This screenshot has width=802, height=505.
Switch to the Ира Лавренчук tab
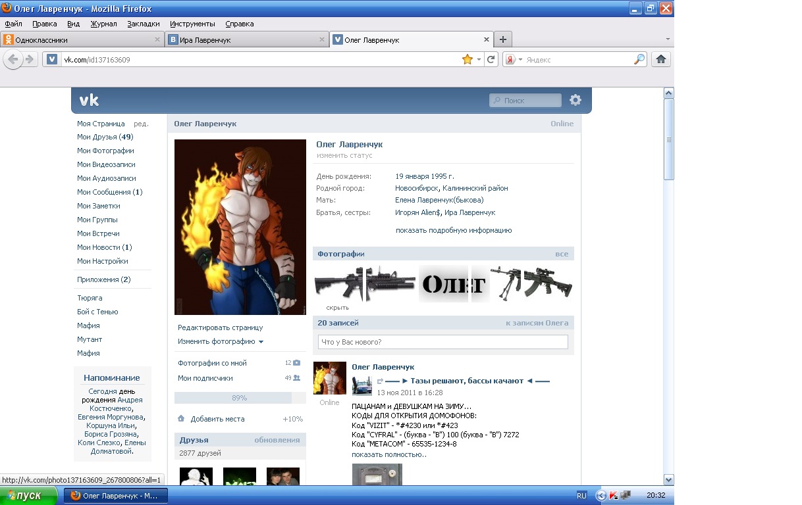click(x=247, y=39)
